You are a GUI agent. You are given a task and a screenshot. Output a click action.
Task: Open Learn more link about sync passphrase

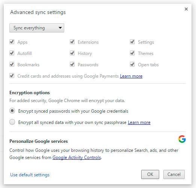(139, 122)
